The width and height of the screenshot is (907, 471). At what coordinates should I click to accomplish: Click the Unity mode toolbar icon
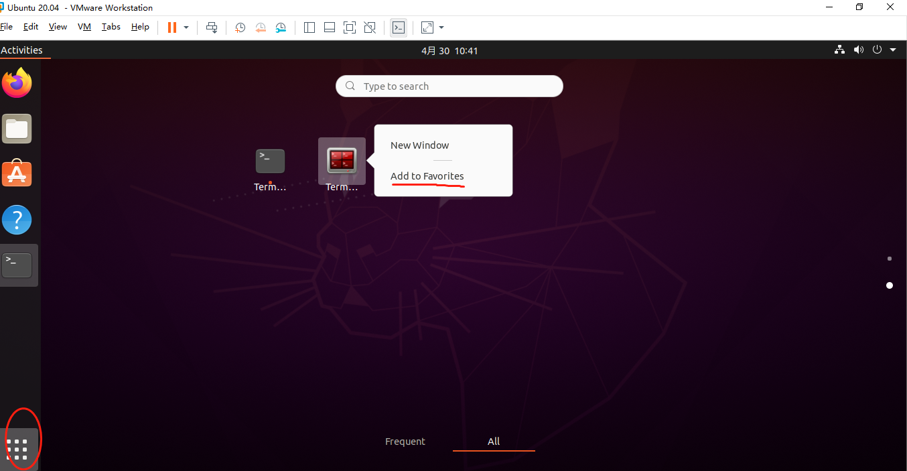point(370,27)
